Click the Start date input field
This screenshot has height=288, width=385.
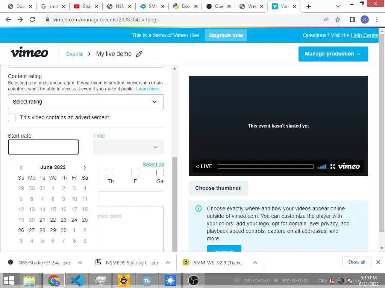coord(43,147)
